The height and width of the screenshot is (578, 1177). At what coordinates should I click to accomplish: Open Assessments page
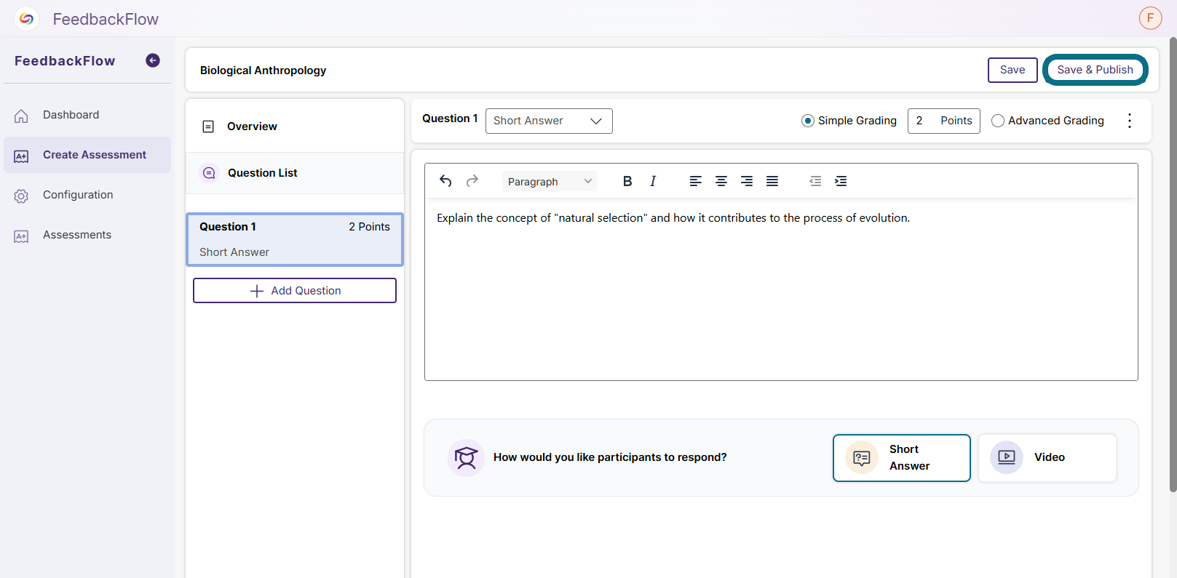[87, 235]
